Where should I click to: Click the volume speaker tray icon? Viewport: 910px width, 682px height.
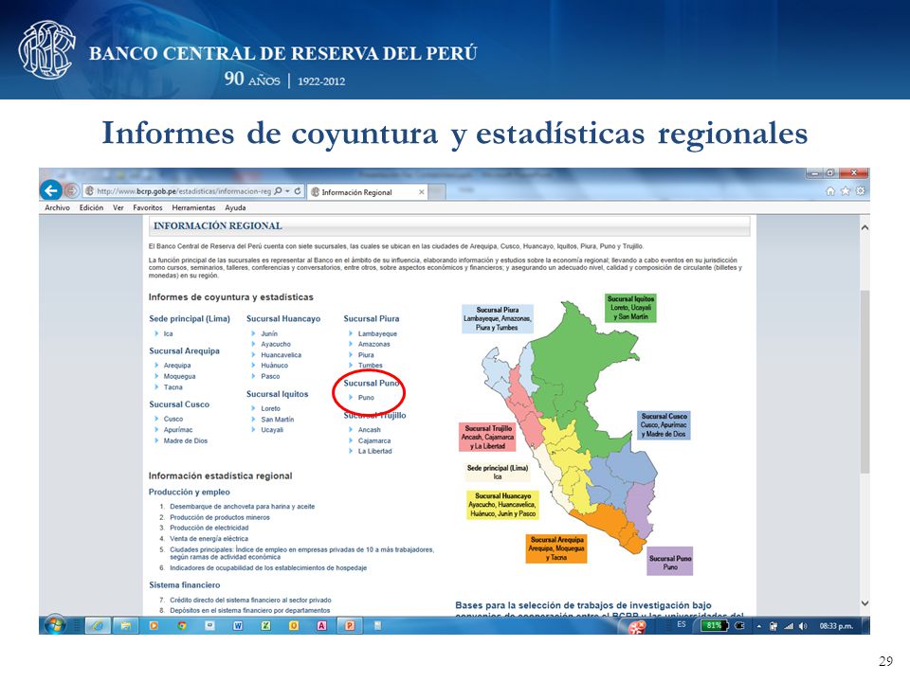point(803,626)
